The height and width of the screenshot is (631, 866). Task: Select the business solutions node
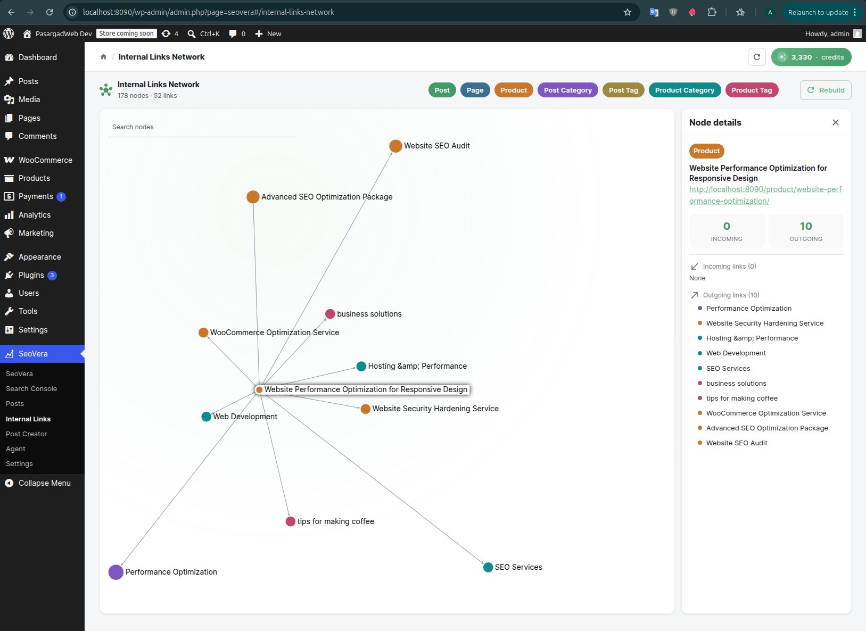(x=330, y=314)
